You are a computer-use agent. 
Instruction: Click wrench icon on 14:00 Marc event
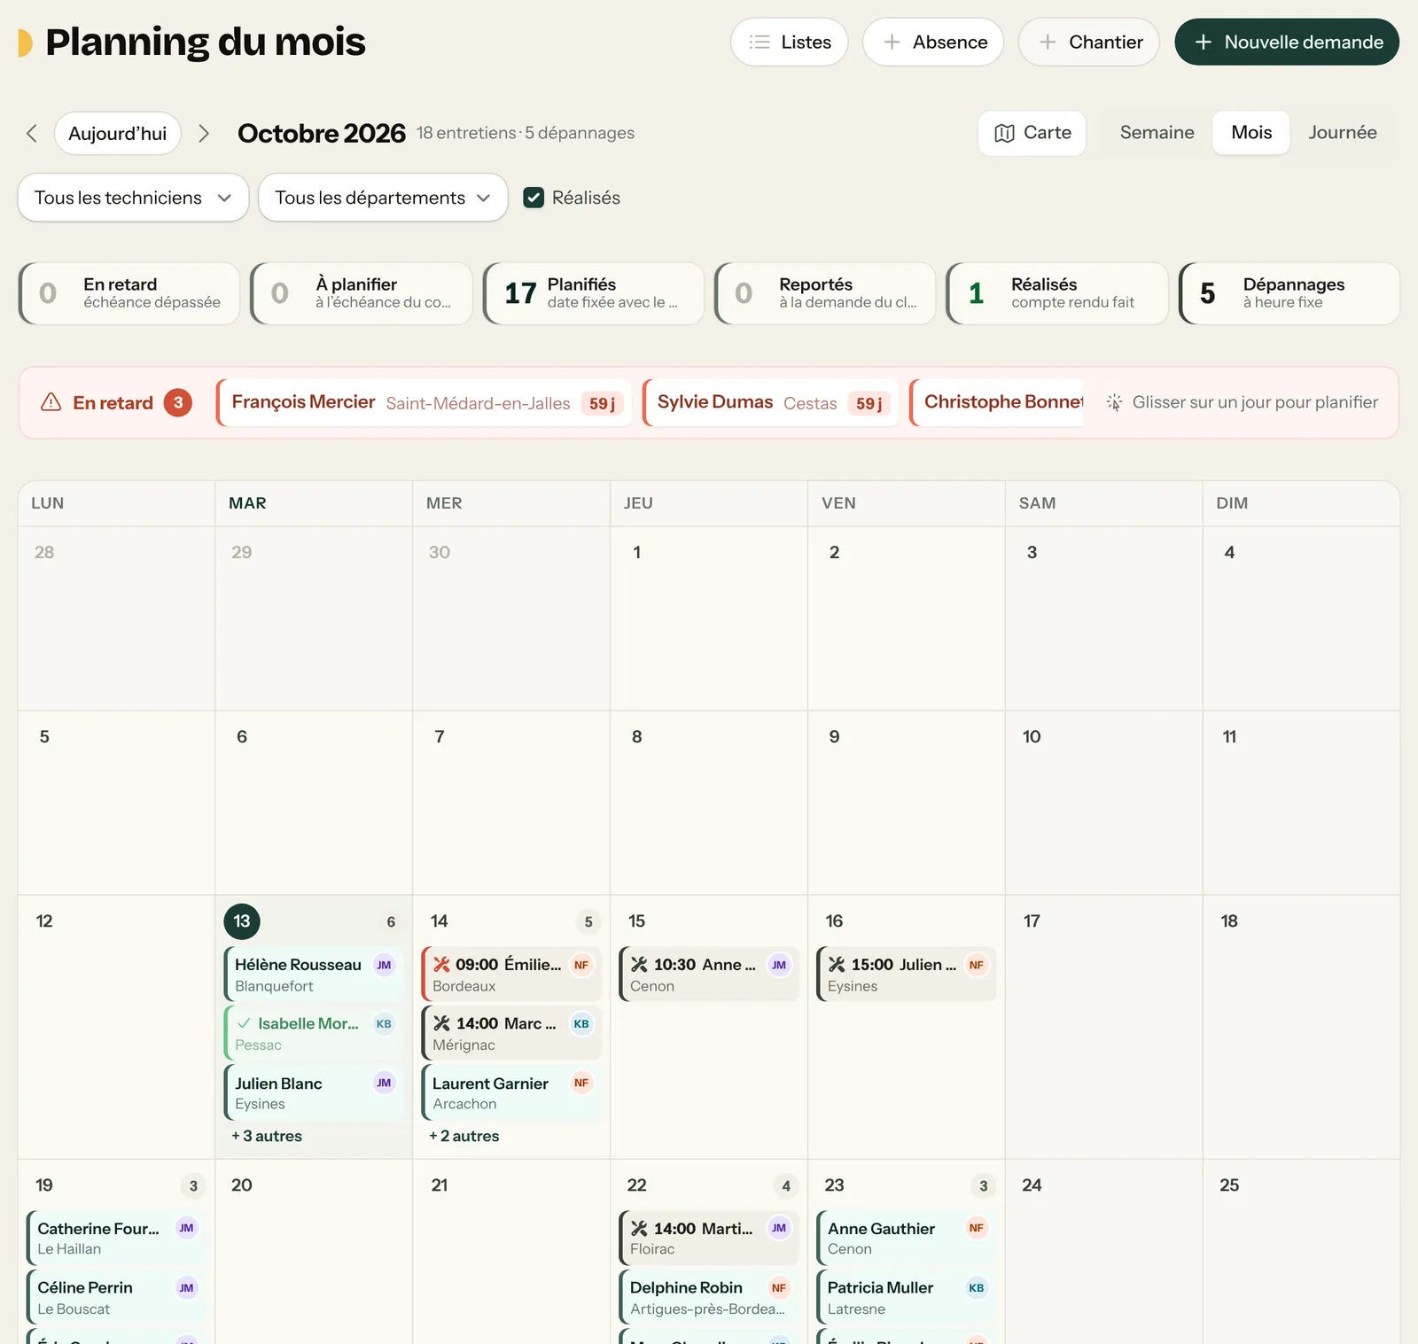pos(441,1023)
